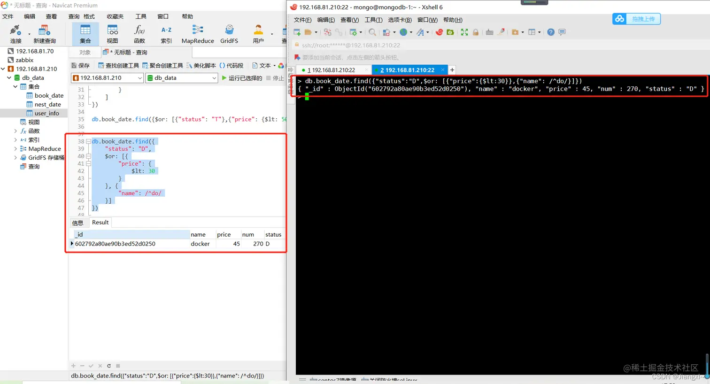Collapse code fold at line 38
The height and width of the screenshot is (384, 710).
88,141
